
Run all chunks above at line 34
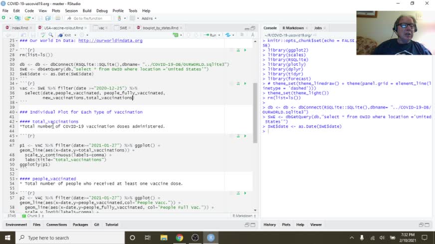[x=238, y=83]
